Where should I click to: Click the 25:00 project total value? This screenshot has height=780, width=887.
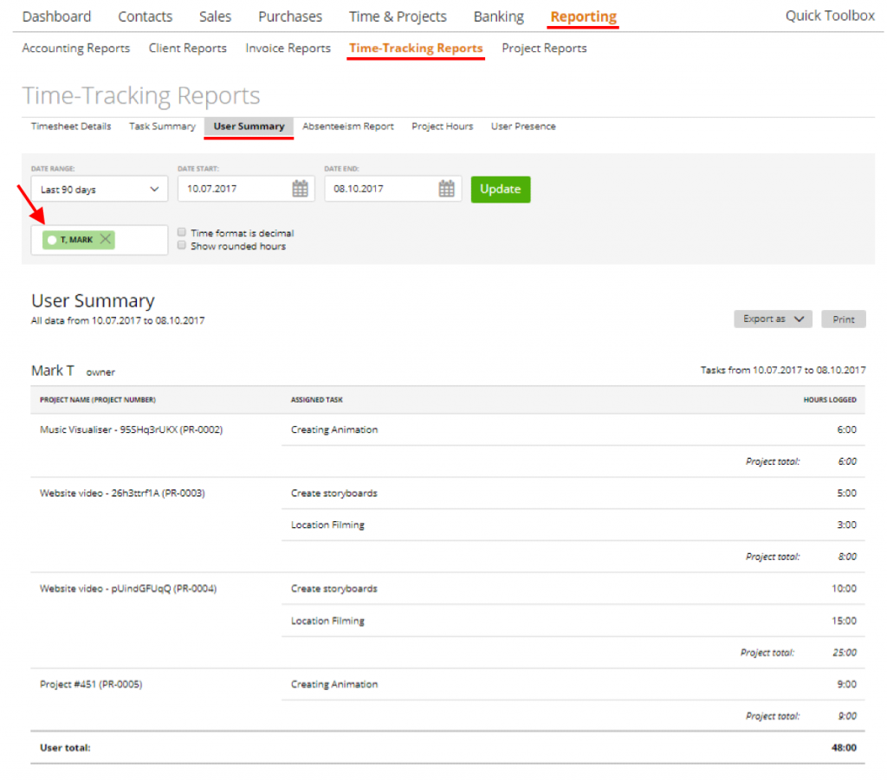click(x=844, y=652)
